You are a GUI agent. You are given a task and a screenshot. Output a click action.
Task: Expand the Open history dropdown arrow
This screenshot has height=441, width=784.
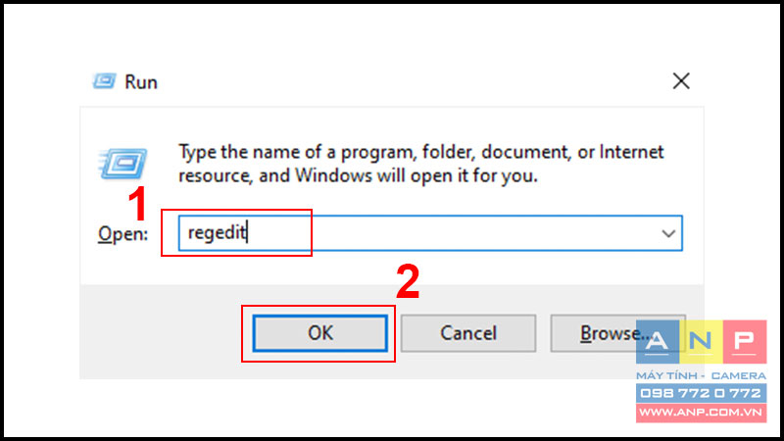668,233
